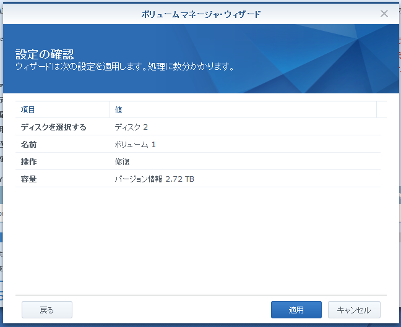401x327 pixels.
Task: Click the ボリュームマネージャ・ウィザード title text
Action: 201,14
